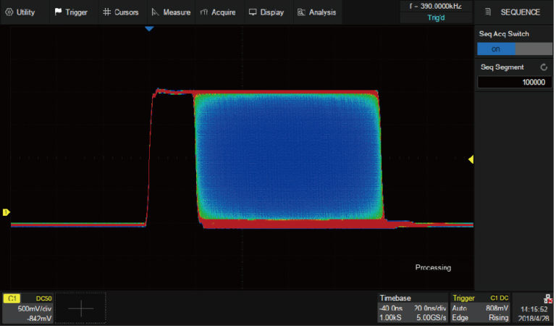Select the blue trigger position marker
Image resolution: width=556 pixels, height=326 pixels.
point(149,28)
